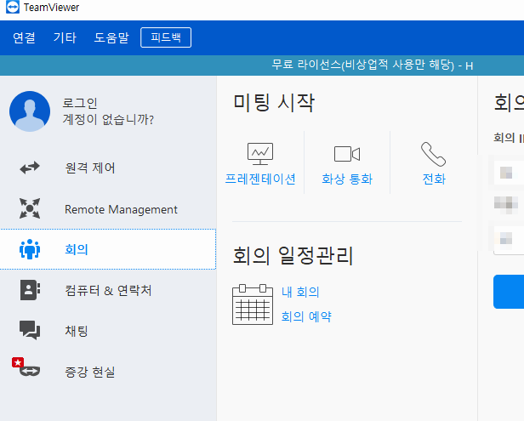Click the TeamViewer logo in title bar
Image resolution: width=524 pixels, height=421 pixels.
13,7
